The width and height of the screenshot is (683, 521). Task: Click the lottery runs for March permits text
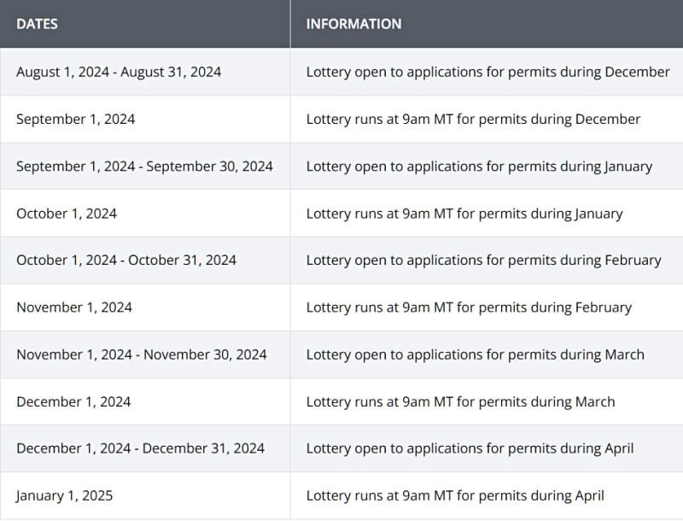pyautogui.click(x=460, y=401)
